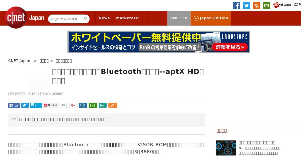The image size is (301, 158).
Task: Save article to Pocket
Action: point(51,105)
